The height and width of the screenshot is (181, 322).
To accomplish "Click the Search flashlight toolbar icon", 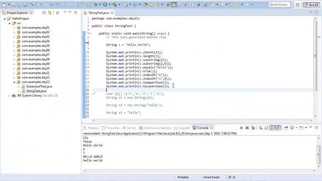I will coord(158,5).
